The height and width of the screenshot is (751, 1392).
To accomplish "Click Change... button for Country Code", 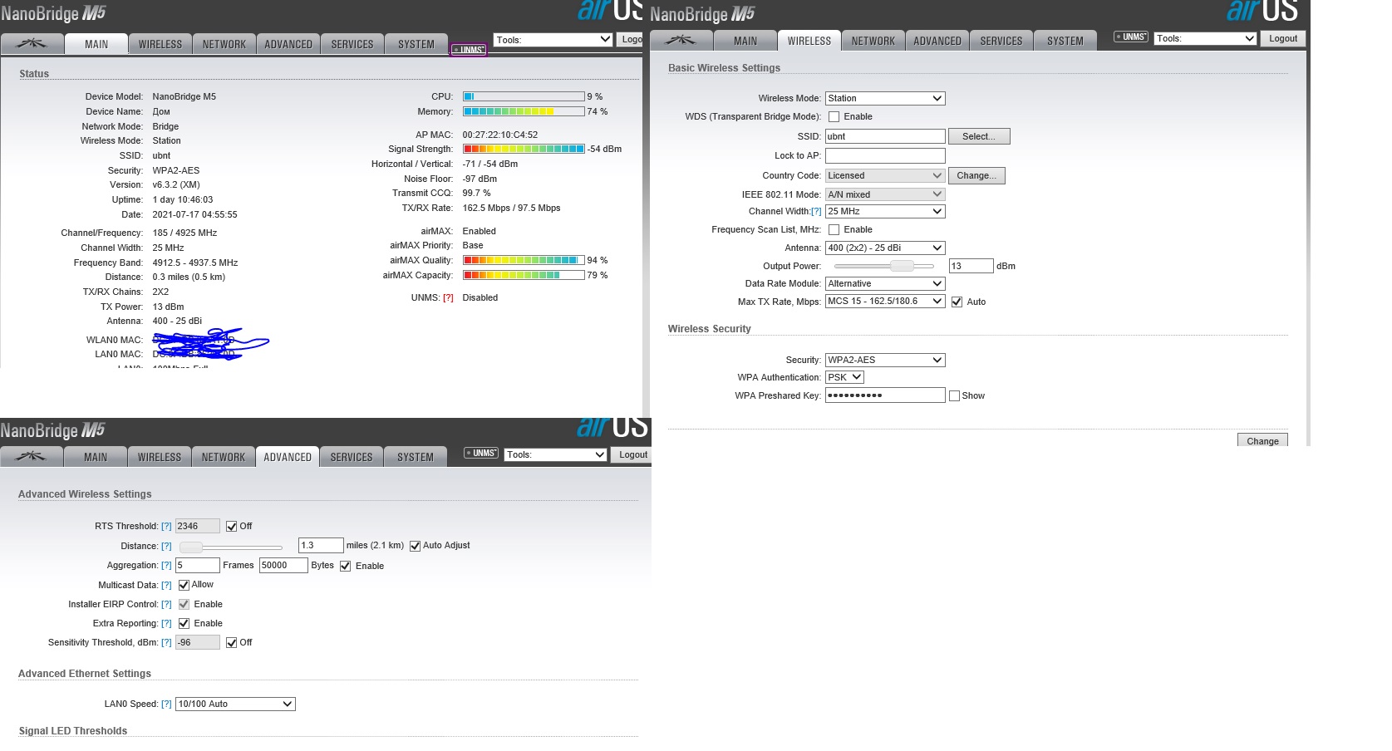I will coord(976,175).
